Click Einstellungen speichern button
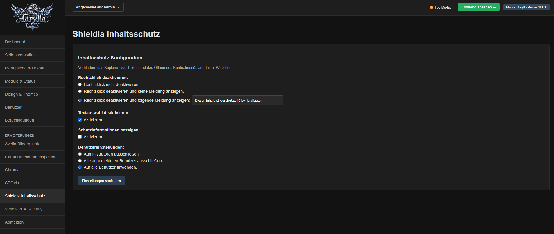Viewport: 554px width, 234px height. [x=101, y=181]
